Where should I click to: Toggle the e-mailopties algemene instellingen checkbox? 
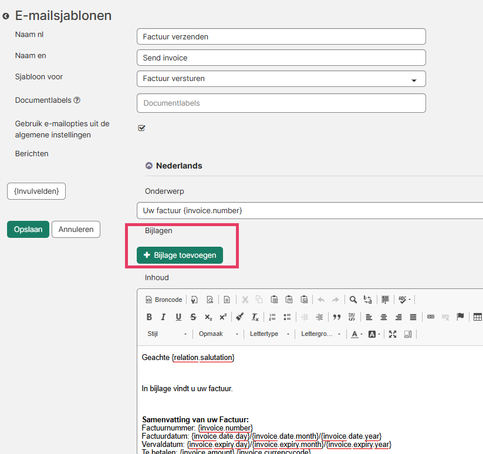pos(141,128)
